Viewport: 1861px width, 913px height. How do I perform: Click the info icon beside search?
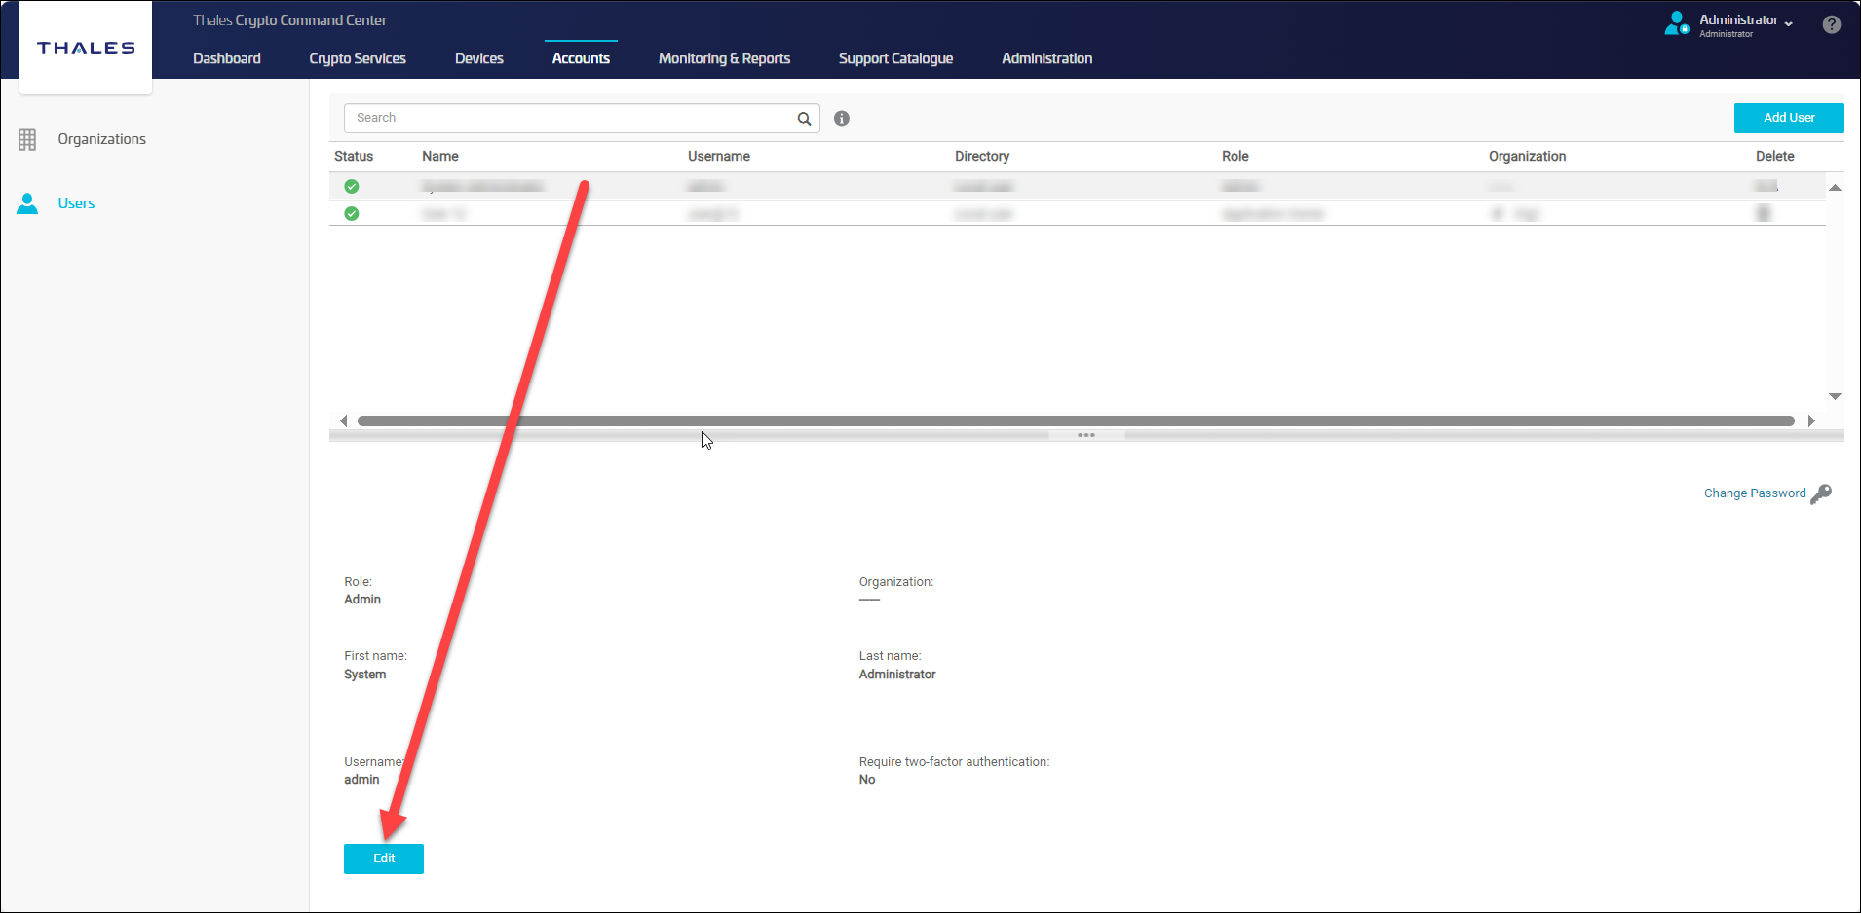[x=842, y=119]
